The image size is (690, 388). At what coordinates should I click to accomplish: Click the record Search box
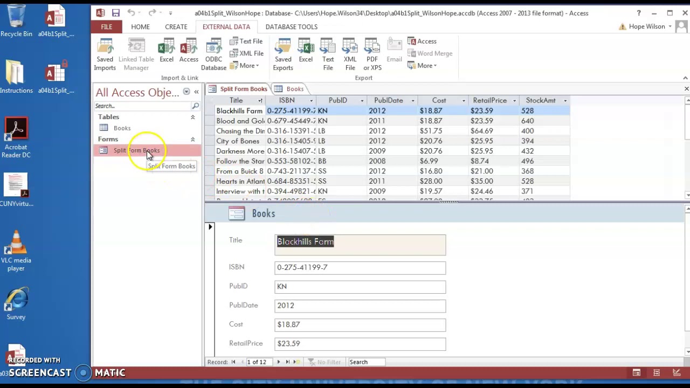click(x=366, y=362)
